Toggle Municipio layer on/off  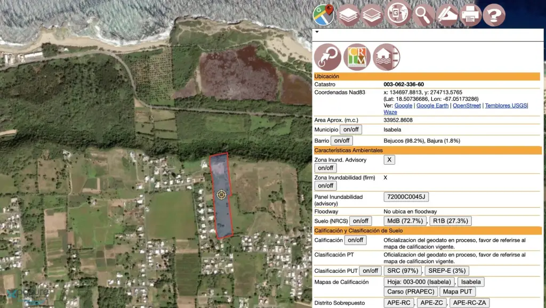click(351, 129)
